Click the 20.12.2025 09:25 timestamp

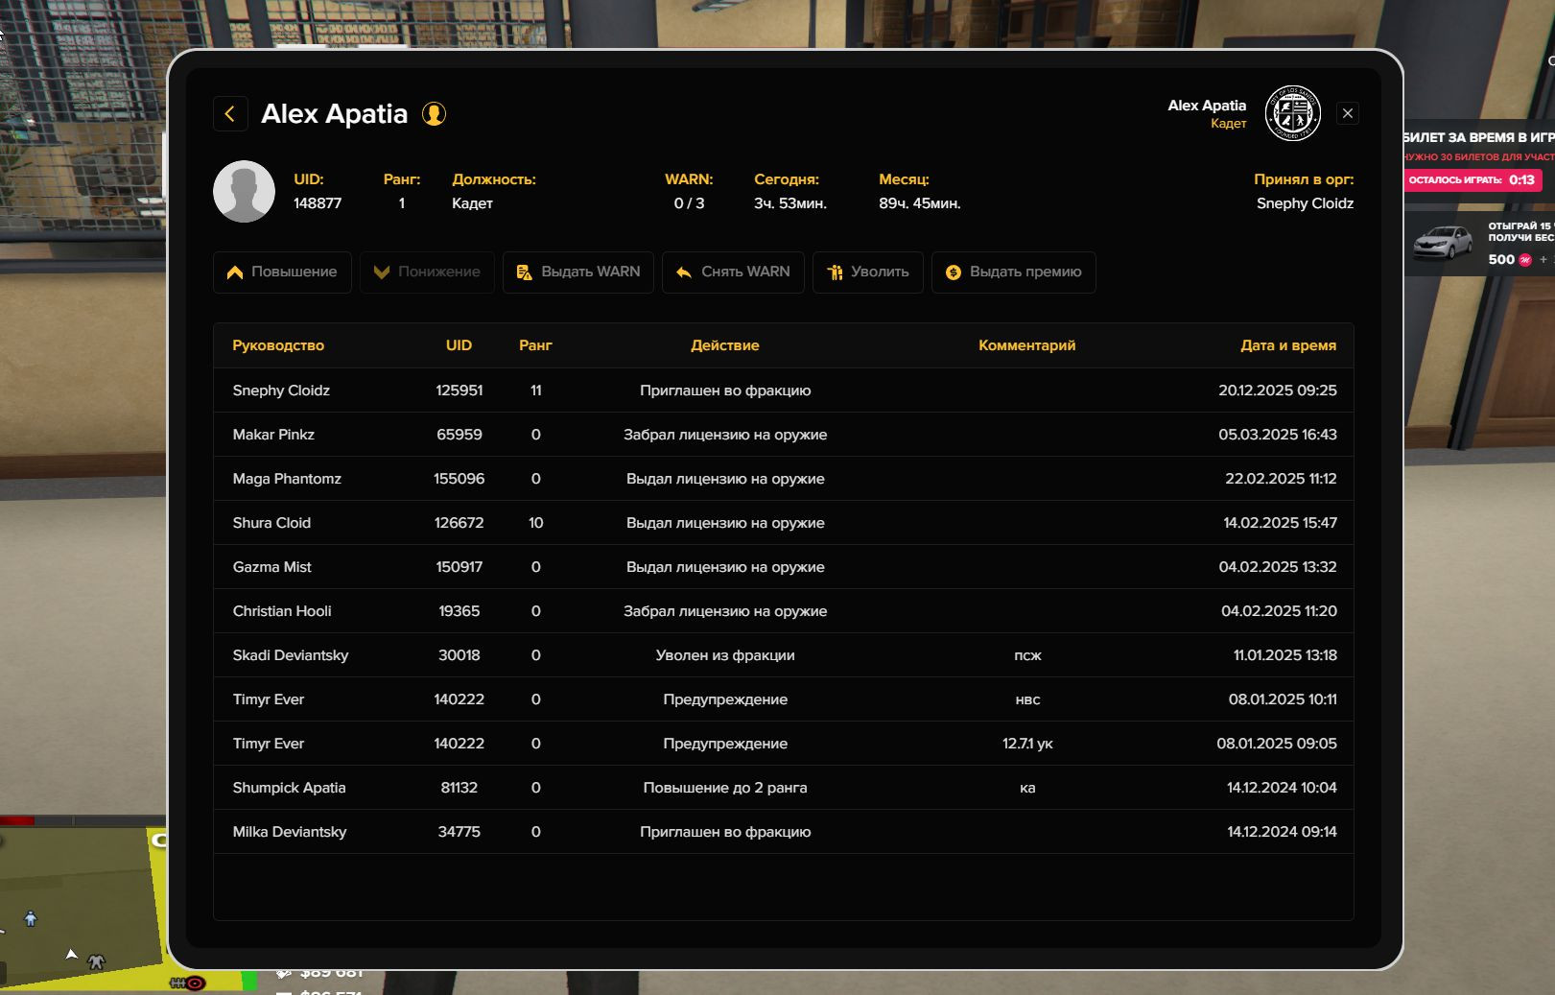pos(1278,391)
